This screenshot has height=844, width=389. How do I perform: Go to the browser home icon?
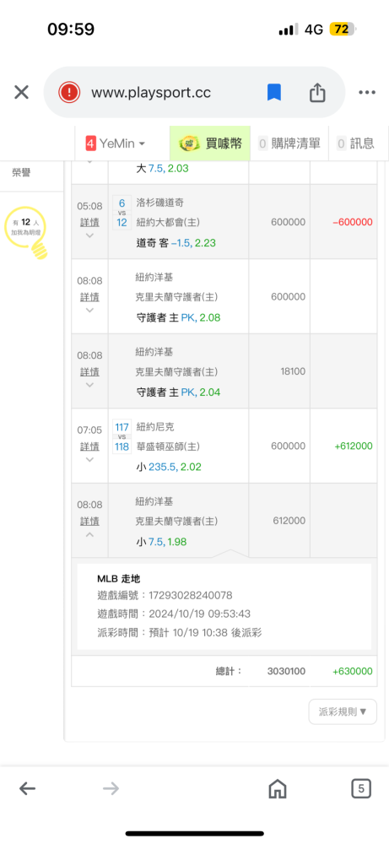click(277, 789)
